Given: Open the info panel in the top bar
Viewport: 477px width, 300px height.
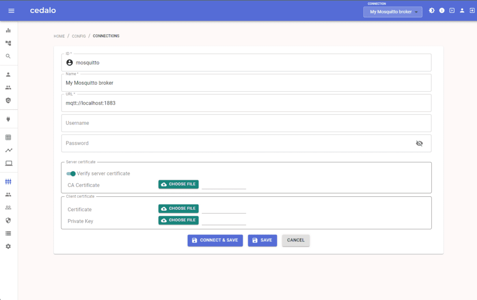Looking at the screenshot, I should tap(442, 10).
